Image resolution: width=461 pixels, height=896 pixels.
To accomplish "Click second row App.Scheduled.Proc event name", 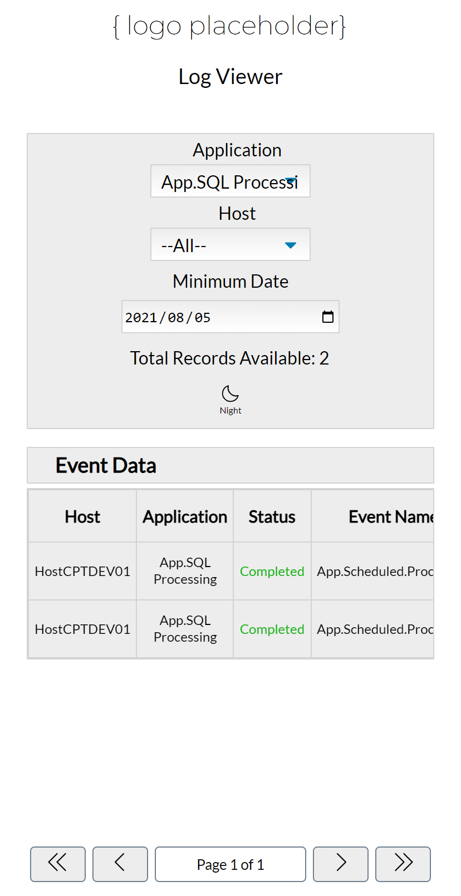I will click(x=375, y=629).
